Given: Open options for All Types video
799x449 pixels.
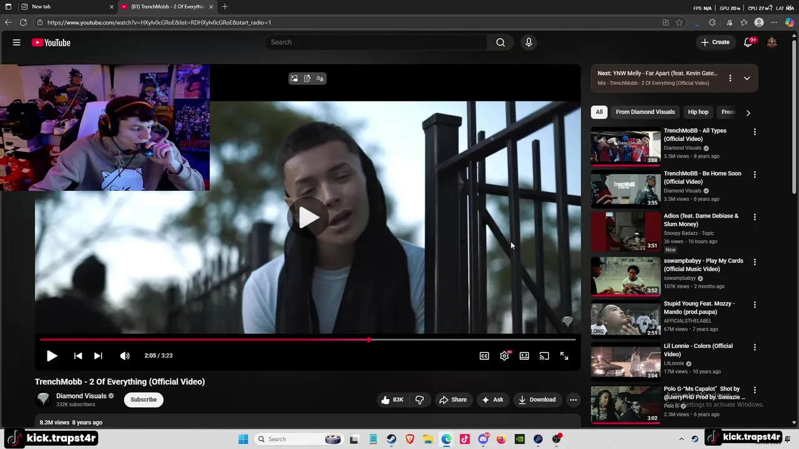Looking at the screenshot, I should coord(755,132).
